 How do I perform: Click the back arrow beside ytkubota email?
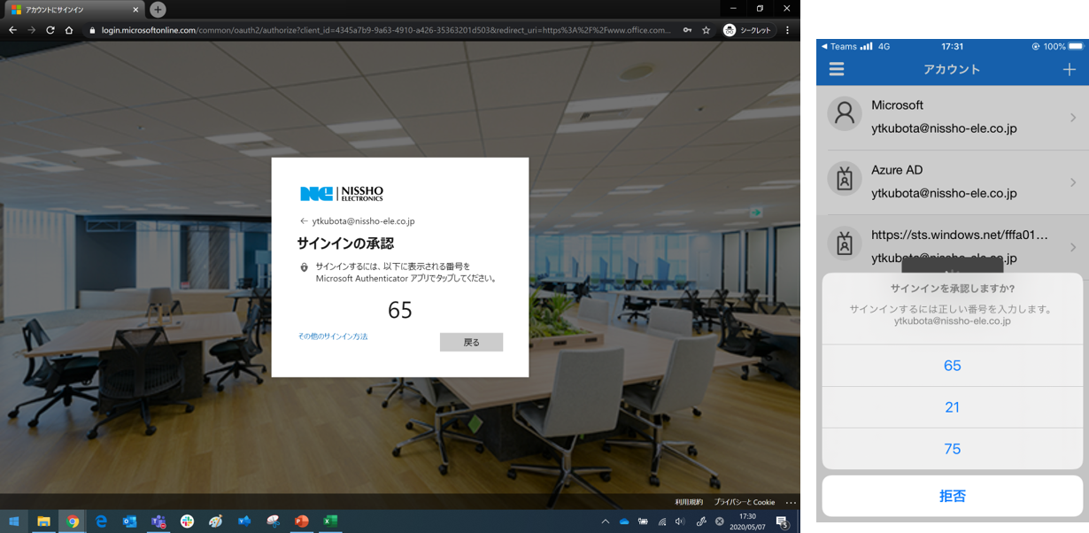304,221
